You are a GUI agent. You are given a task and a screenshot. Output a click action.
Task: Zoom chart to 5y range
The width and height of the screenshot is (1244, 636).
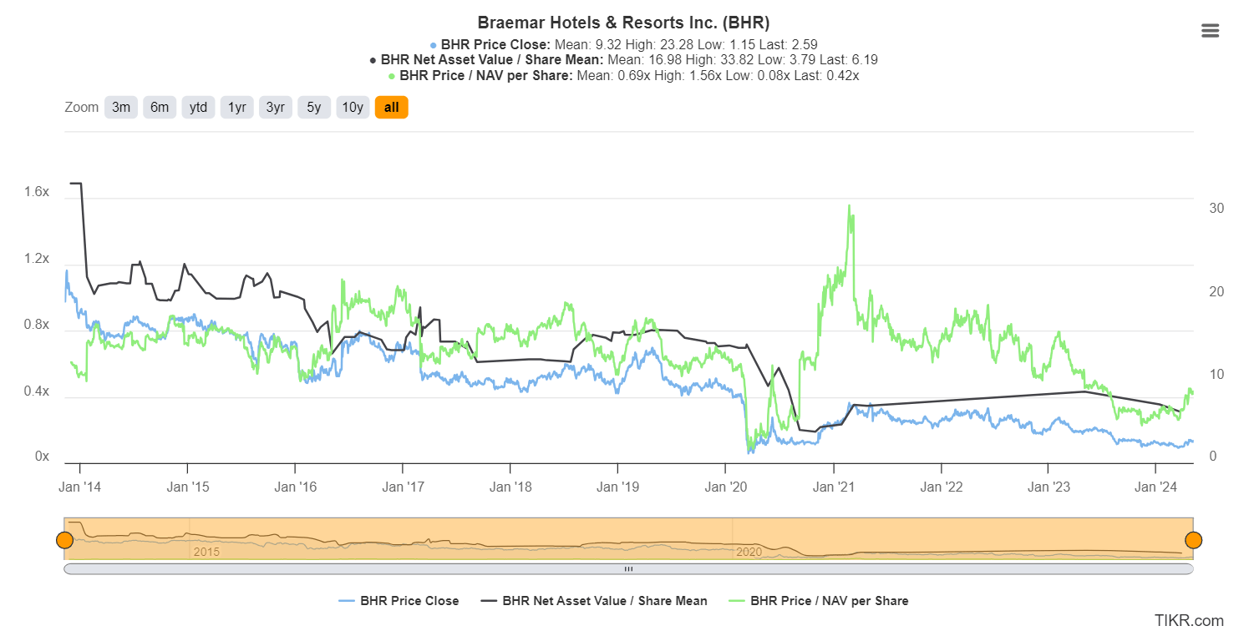314,107
